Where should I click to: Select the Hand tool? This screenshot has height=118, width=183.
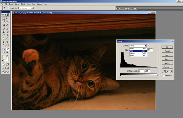click(4, 52)
